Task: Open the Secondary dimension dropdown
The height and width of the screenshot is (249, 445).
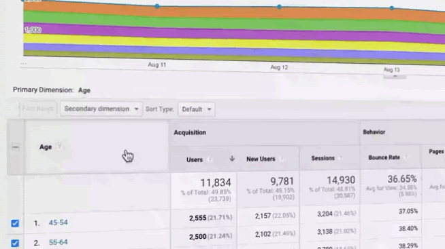Action: pyautogui.click(x=101, y=109)
